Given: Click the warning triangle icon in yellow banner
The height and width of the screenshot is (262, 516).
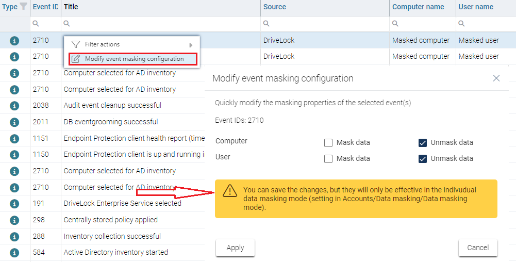Looking at the screenshot, I should pyautogui.click(x=230, y=191).
